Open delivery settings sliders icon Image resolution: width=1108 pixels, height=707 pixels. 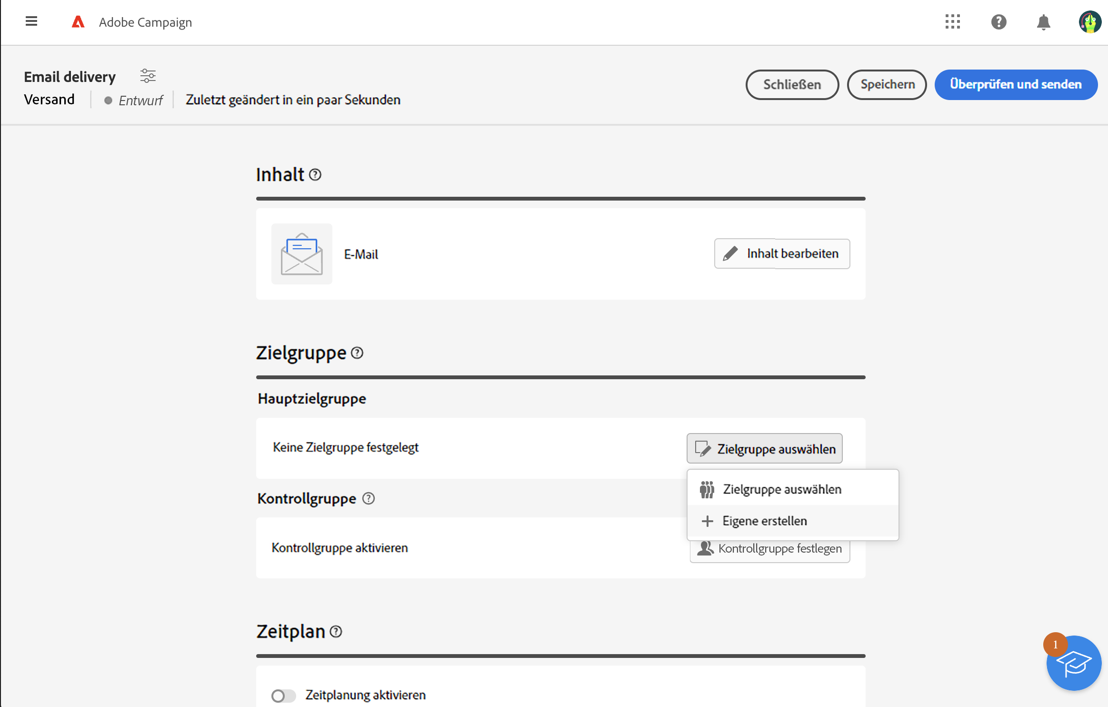tap(148, 76)
